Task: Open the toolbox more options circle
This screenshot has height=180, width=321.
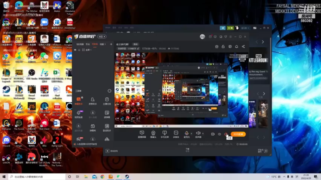Action: point(110,91)
